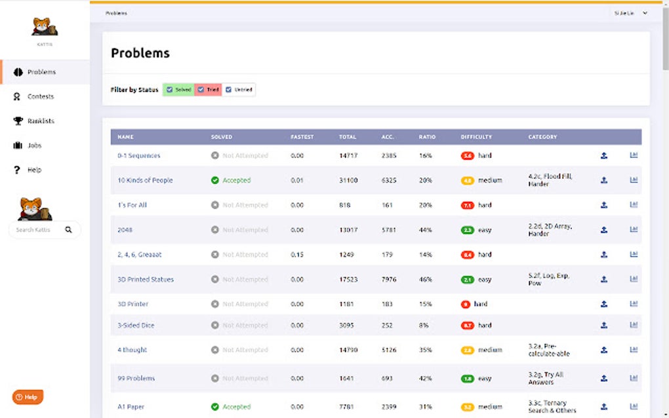Submit solution icon for 0-1 Sequences
The image size is (669, 418).
coord(603,155)
